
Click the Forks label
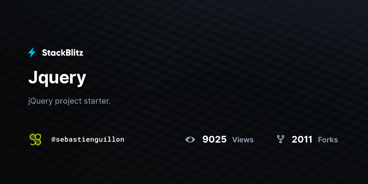tap(328, 140)
